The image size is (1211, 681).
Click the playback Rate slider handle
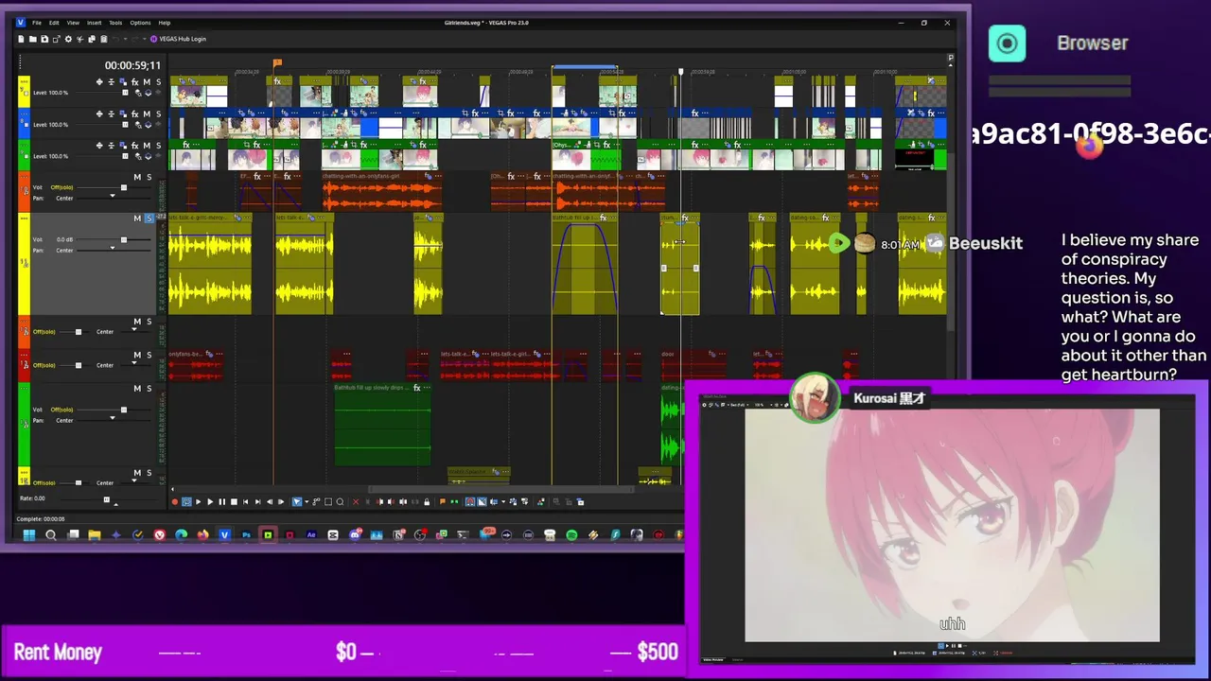pos(106,499)
